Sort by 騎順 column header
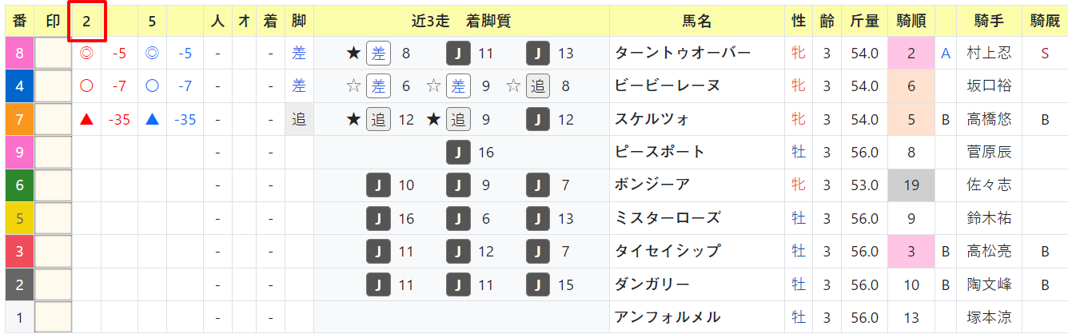Screen dimensions: 1068x334 pyautogui.click(x=911, y=22)
